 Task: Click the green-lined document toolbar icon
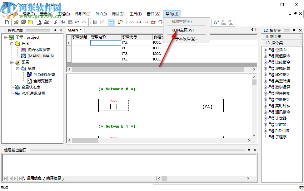coord(102,22)
